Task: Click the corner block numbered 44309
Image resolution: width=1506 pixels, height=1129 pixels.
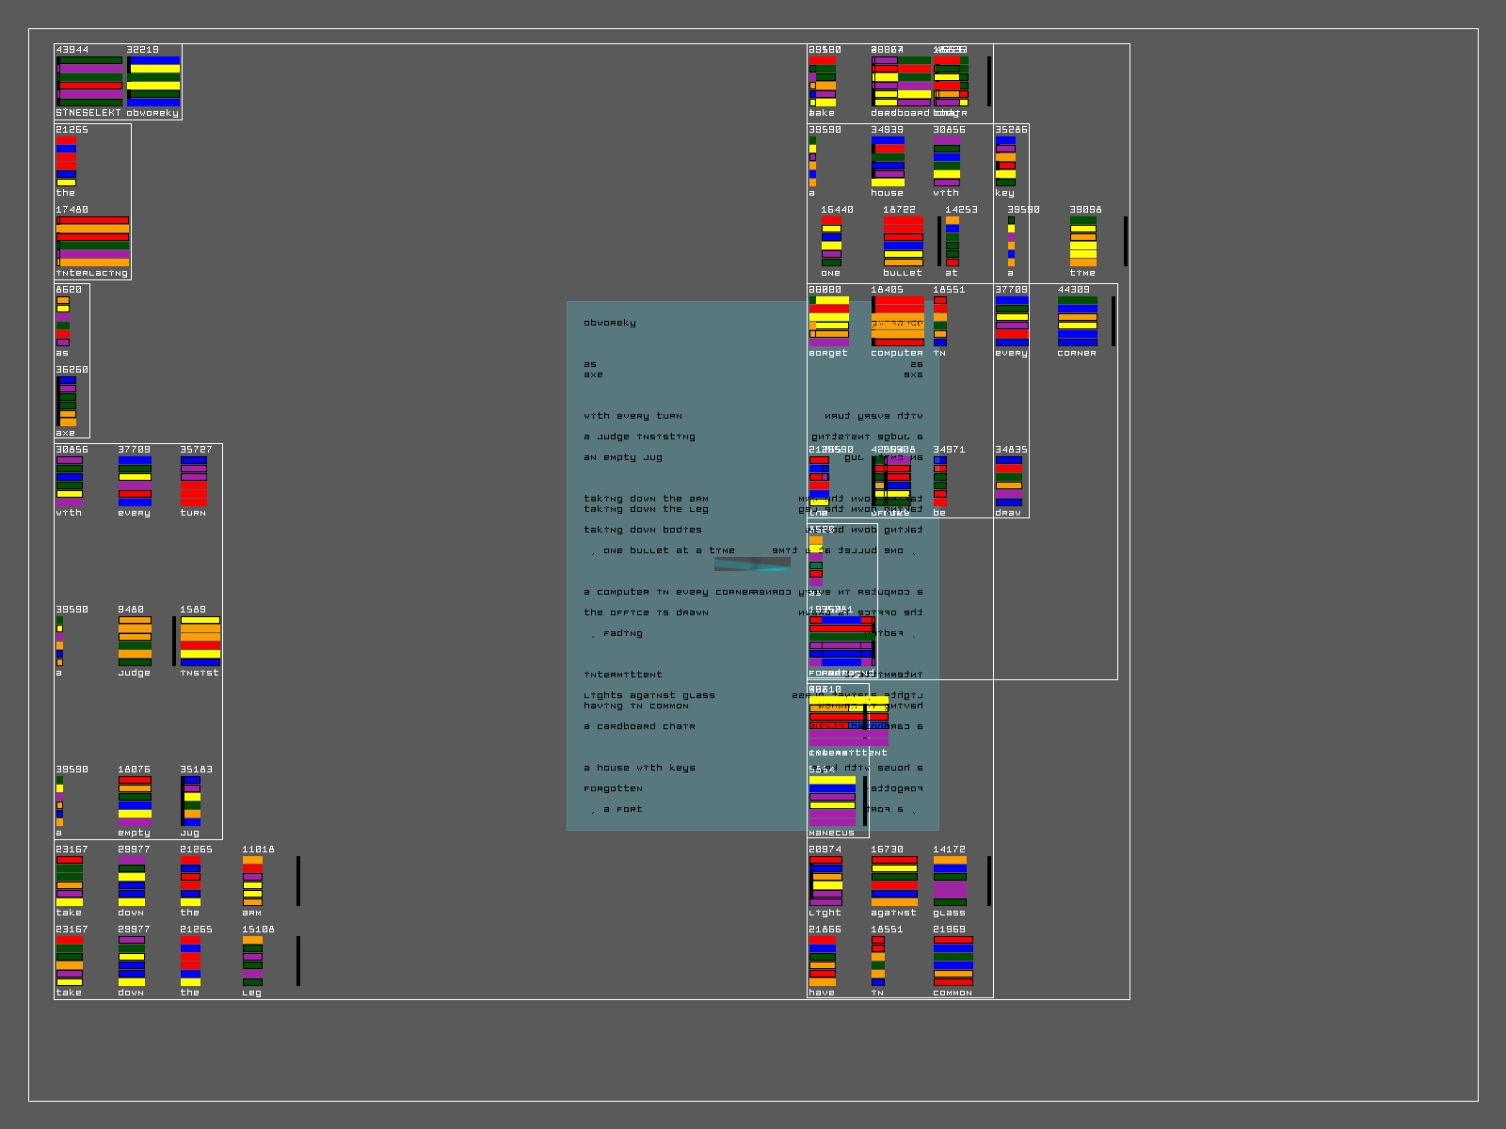Action: [1077, 322]
